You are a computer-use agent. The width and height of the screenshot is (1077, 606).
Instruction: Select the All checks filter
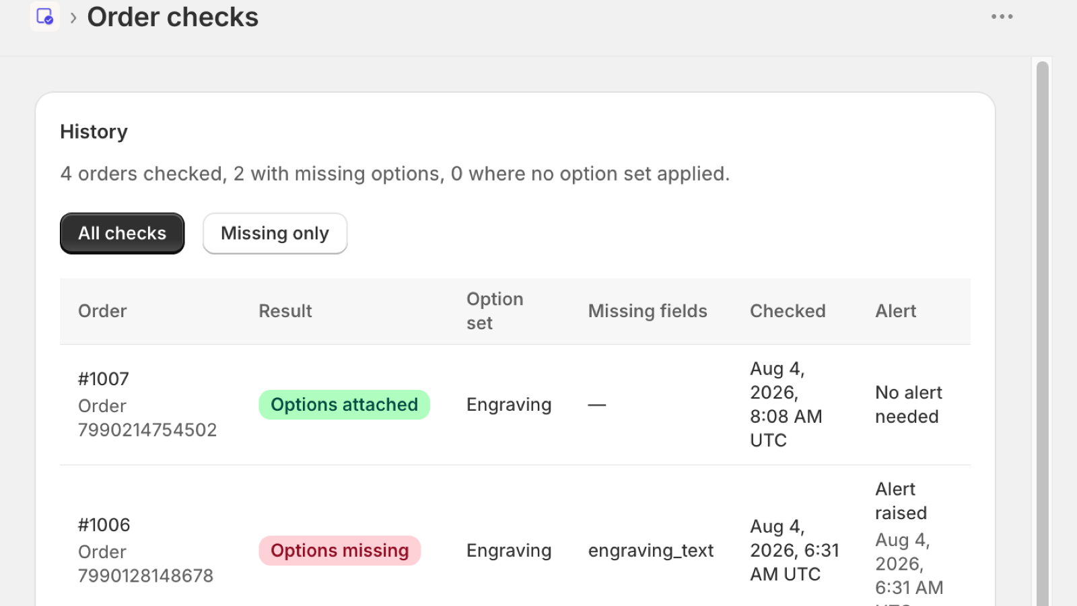point(122,234)
